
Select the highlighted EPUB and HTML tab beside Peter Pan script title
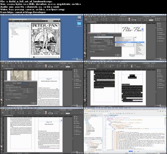click(110, 35)
